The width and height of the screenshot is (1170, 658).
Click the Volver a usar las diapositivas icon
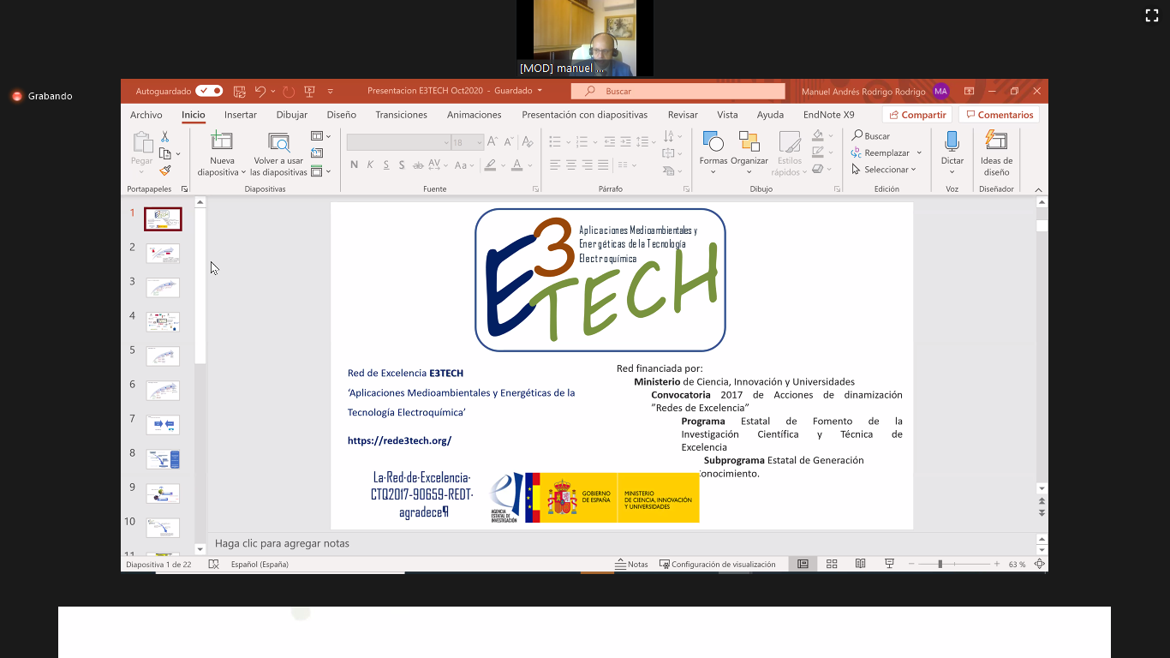pos(278,142)
